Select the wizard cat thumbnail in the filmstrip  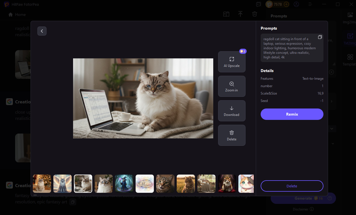click(x=124, y=183)
